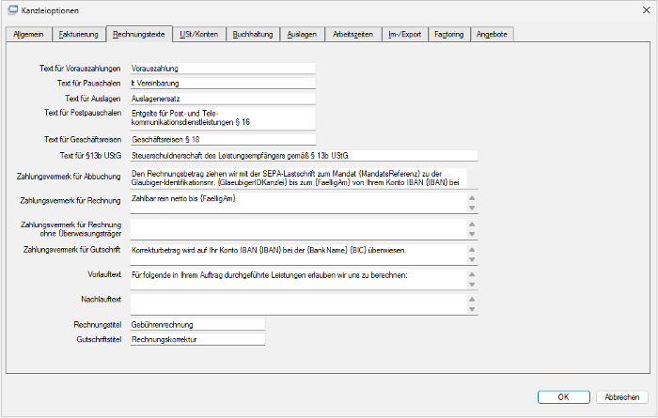Select the Im-/Export tab
This screenshot has width=658, height=418.
[x=404, y=35]
